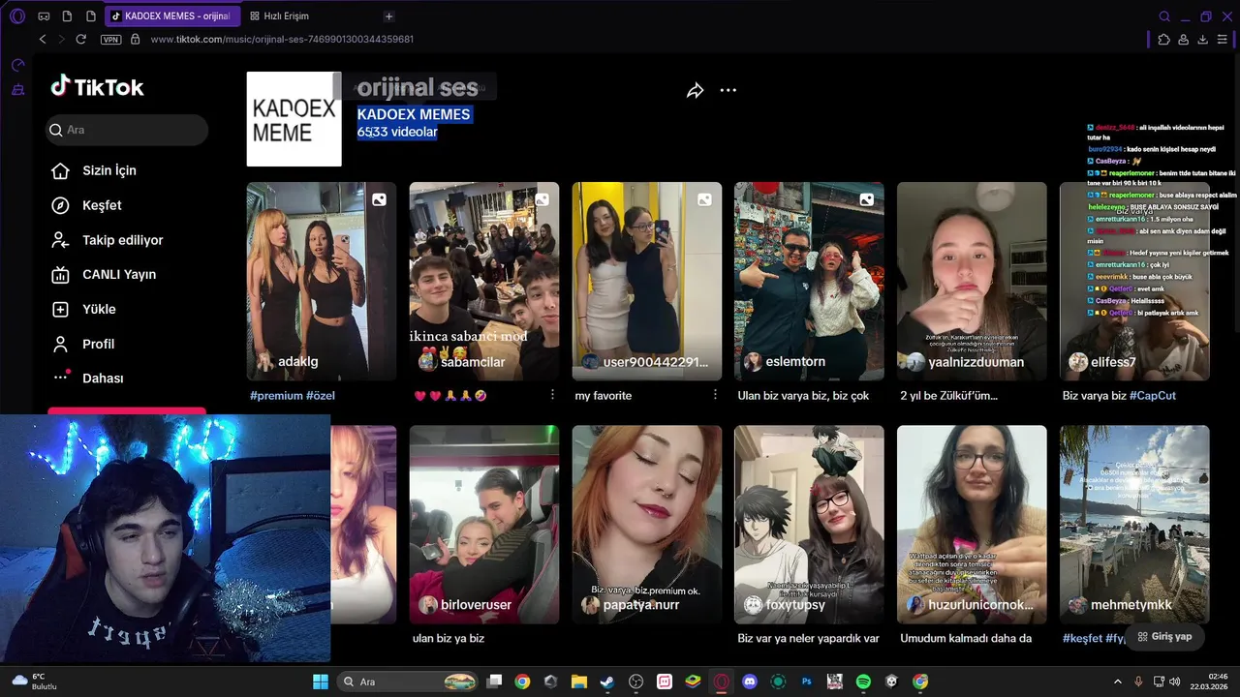Open three-dot menu next to share icon
The image size is (1240, 697).
[x=728, y=90]
